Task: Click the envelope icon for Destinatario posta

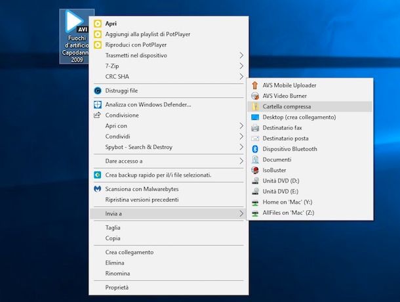Action: (x=255, y=139)
